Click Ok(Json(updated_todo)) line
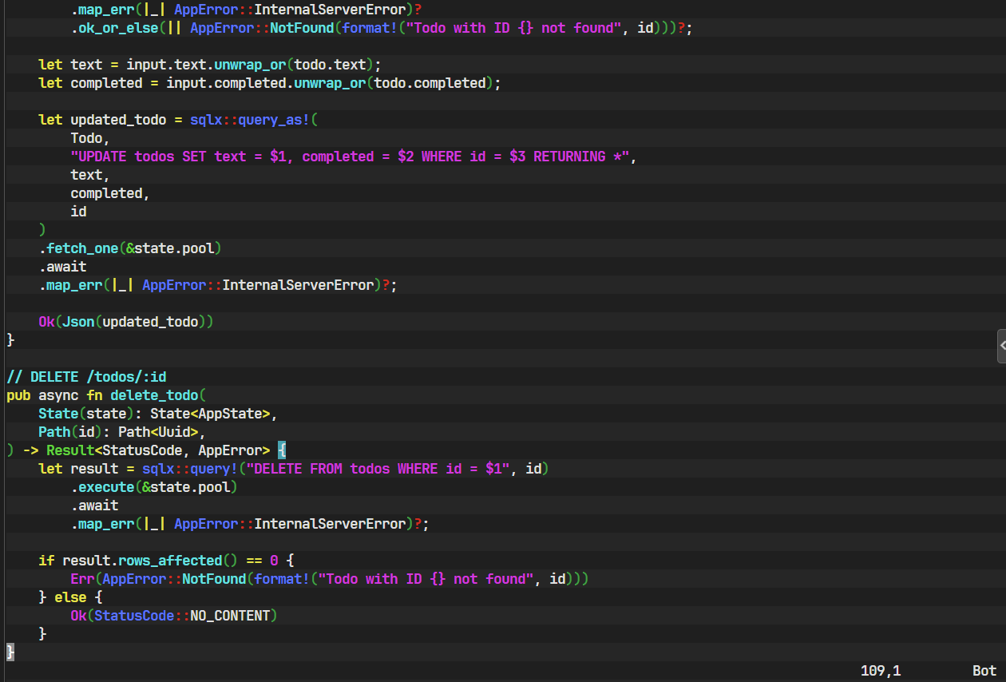The height and width of the screenshot is (682, 1006). (126, 322)
